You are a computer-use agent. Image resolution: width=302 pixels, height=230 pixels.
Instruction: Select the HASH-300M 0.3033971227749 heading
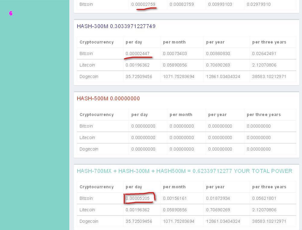tap(116, 26)
